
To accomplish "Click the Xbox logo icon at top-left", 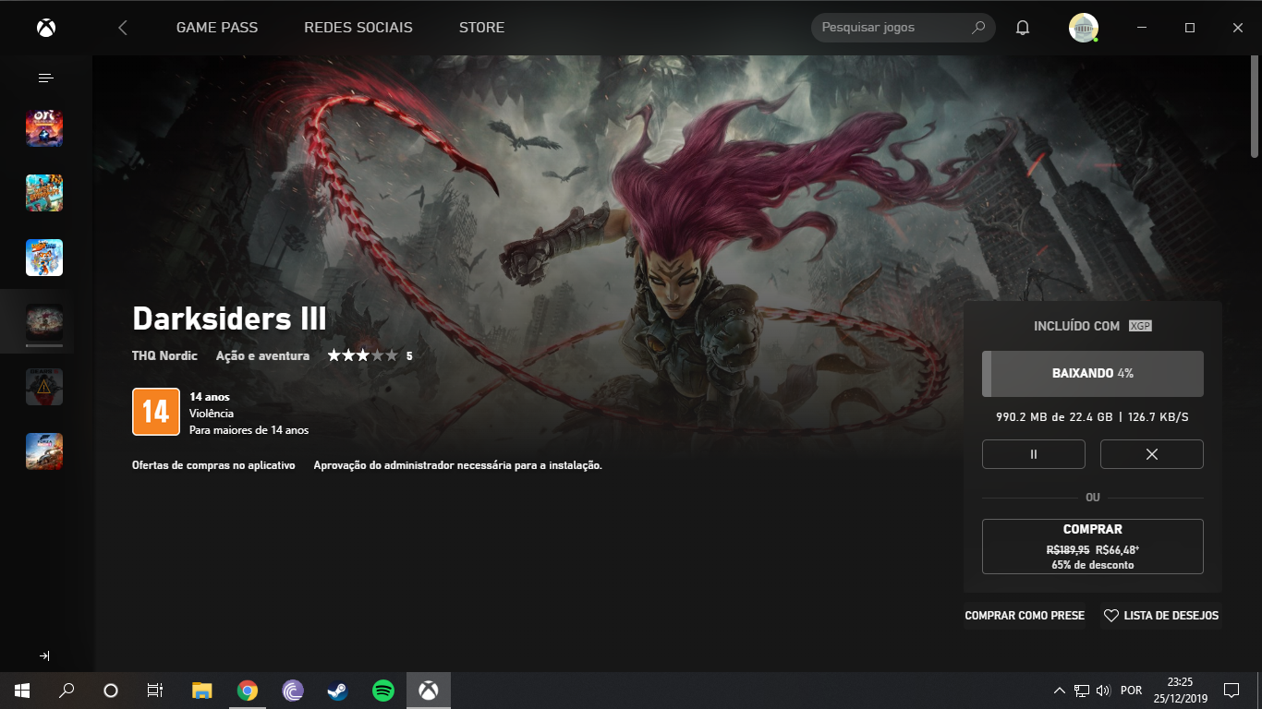I will click(x=45, y=28).
